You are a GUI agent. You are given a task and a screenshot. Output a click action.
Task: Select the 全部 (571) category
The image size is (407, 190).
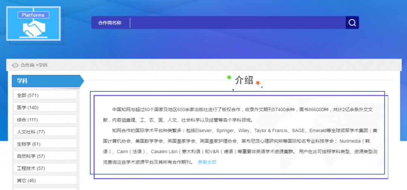46,95
